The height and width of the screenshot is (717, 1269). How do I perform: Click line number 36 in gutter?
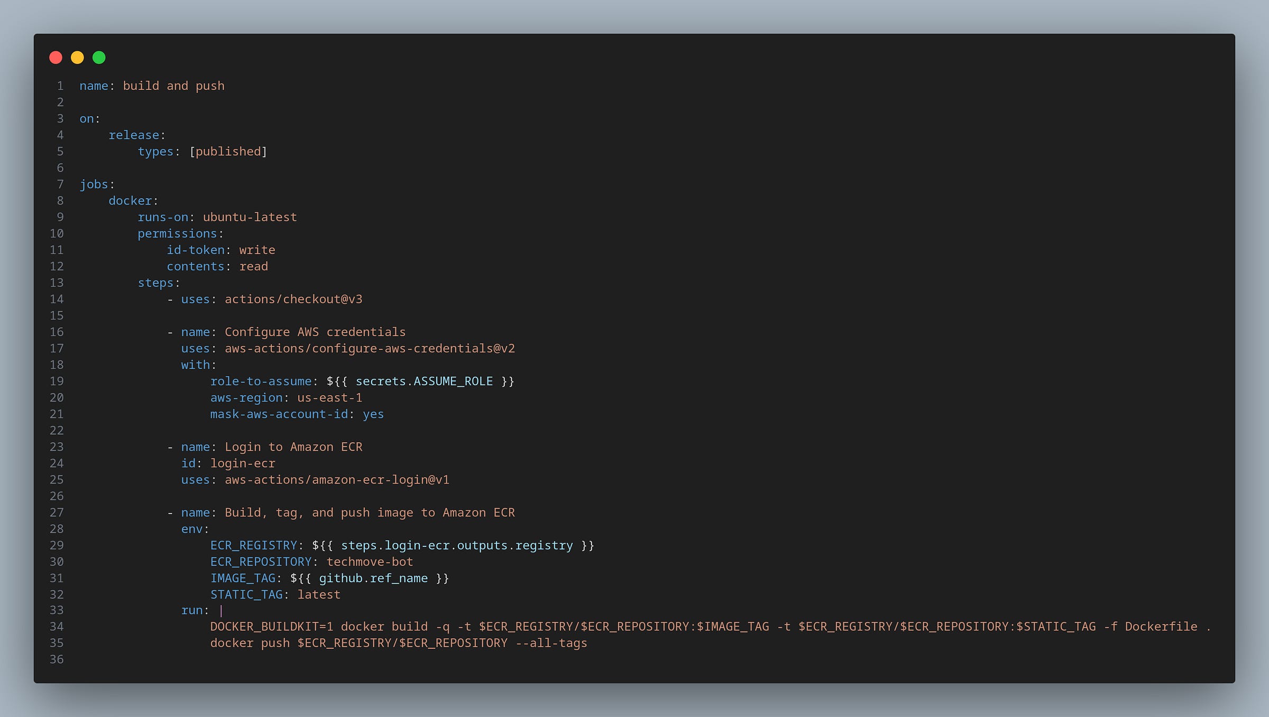(x=57, y=659)
